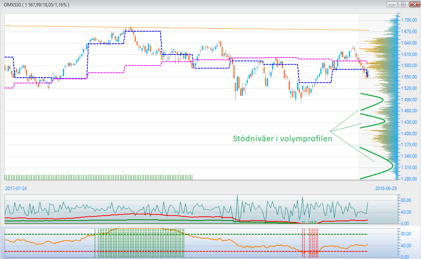Maximize the OMXS30 chart window
421x259 pixels.
coord(403,5)
